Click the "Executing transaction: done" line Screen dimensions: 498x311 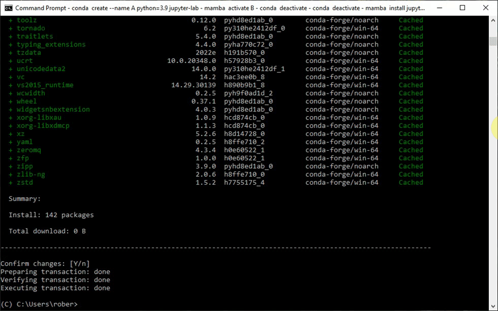point(56,288)
